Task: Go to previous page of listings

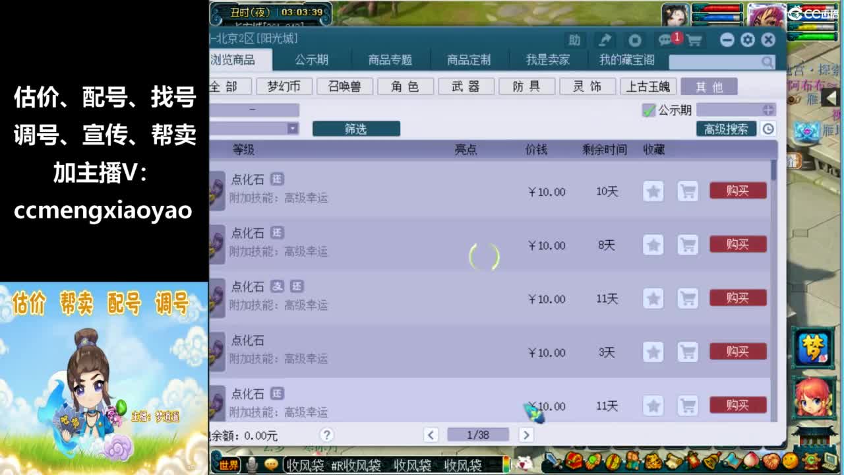Action: (431, 435)
